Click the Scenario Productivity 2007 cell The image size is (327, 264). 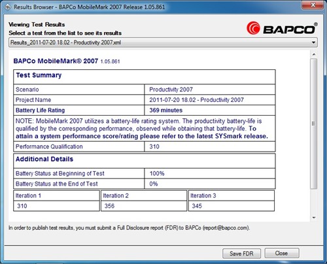click(210, 90)
